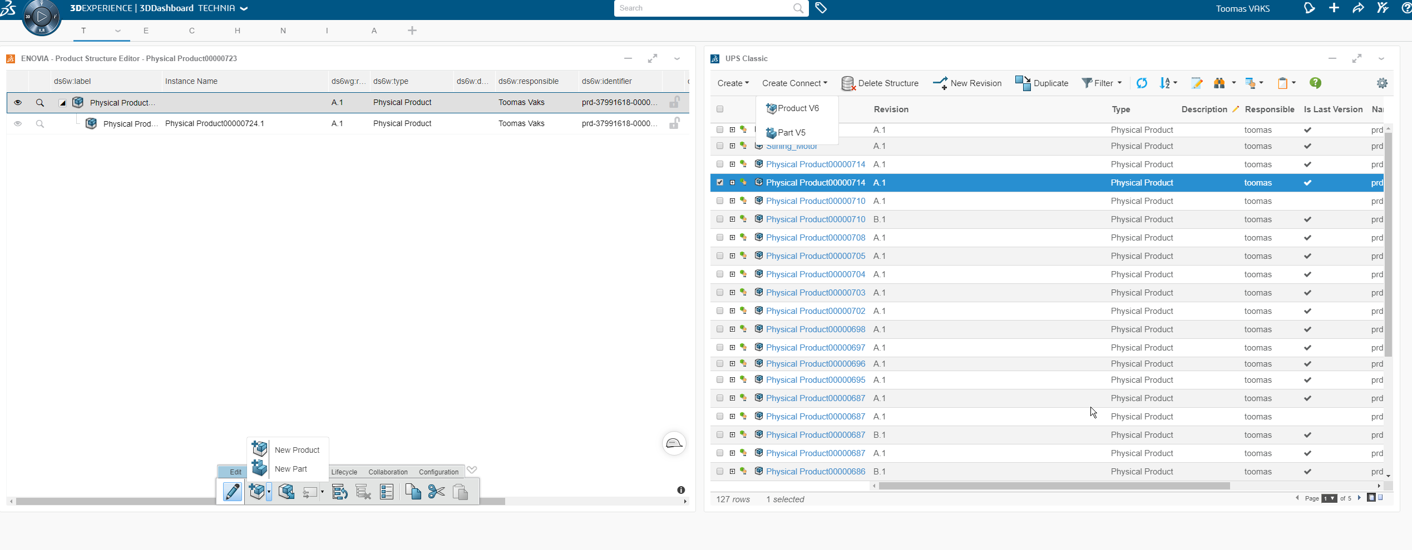Image resolution: width=1412 pixels, height=550 pixels.
Task: Click the New Revision button
Action: pos(967,83)
